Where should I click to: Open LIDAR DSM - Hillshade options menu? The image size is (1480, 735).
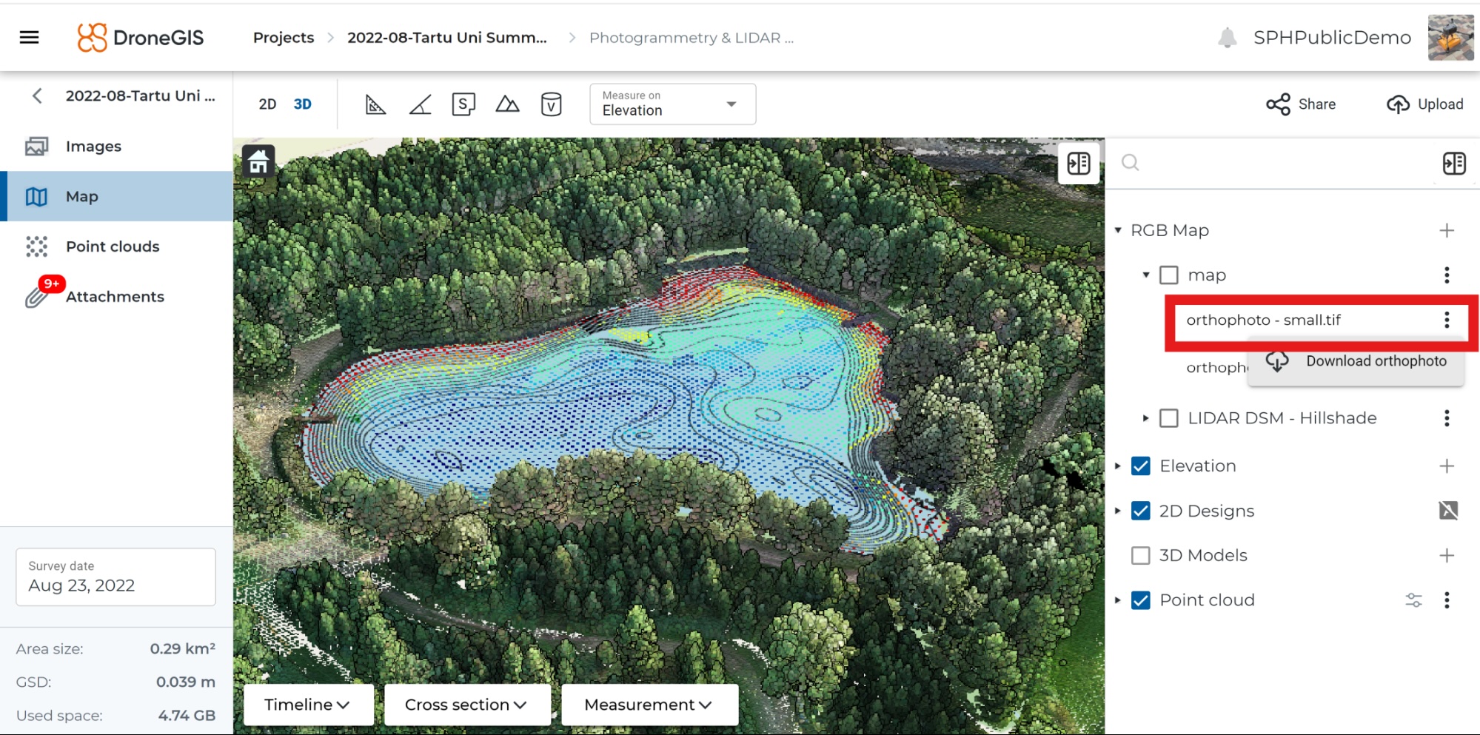pos(1447,418)
